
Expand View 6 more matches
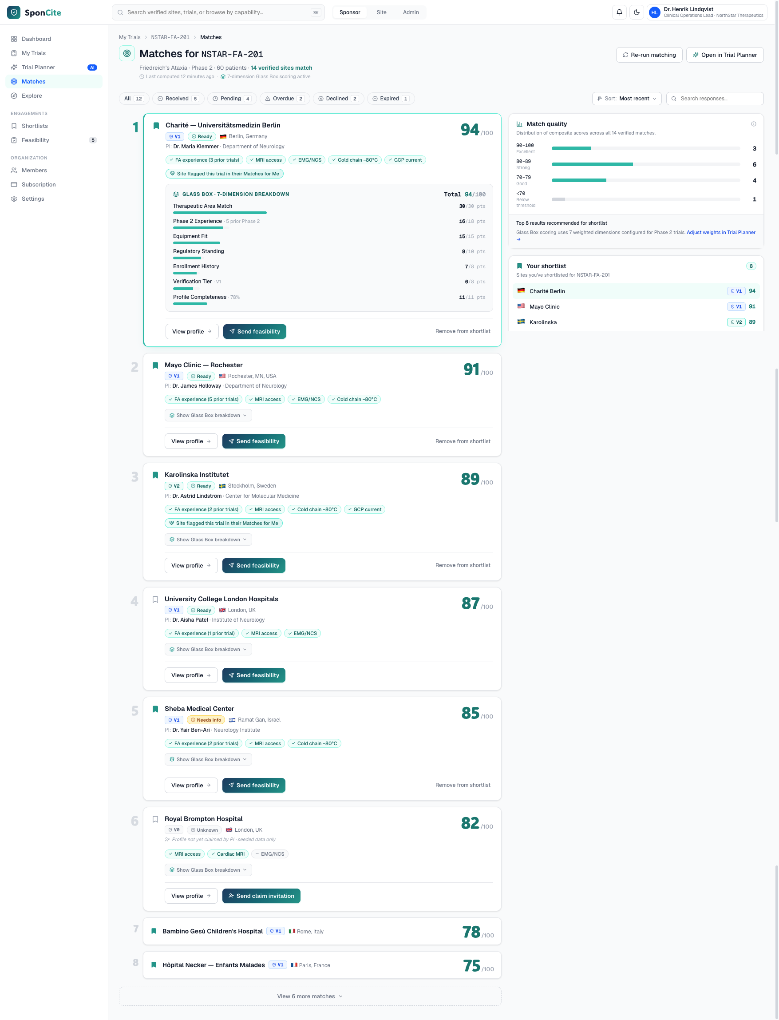click(x=310, y=996)
